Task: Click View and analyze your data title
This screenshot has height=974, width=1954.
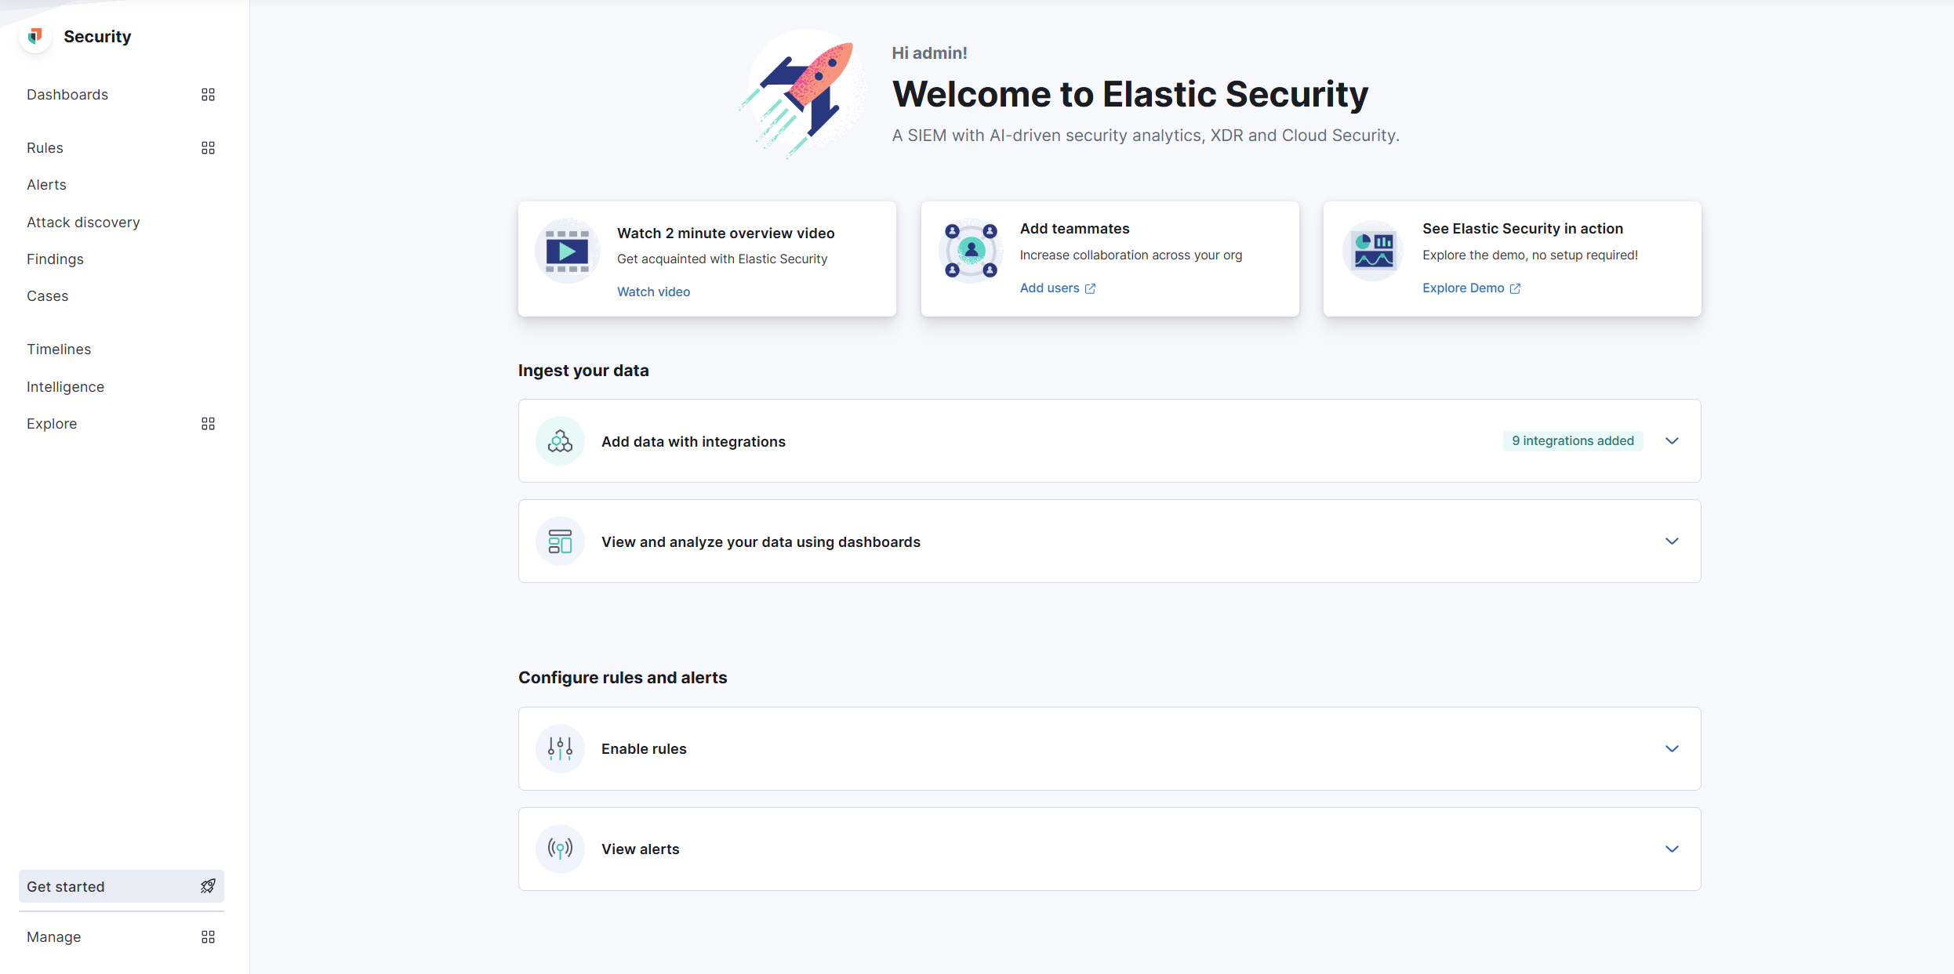Action: coord(761,542)
